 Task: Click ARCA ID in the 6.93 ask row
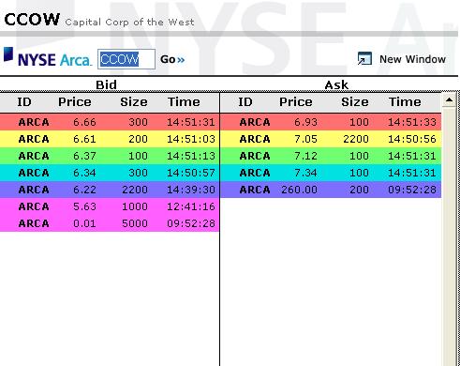tap(255, 122)
